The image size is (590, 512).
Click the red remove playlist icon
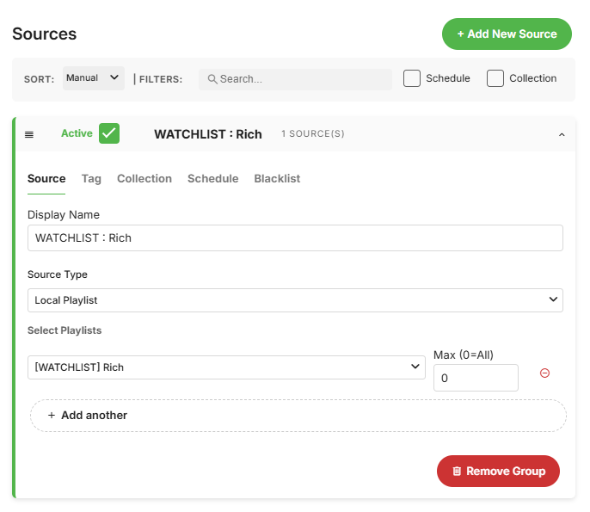(544, 373)
